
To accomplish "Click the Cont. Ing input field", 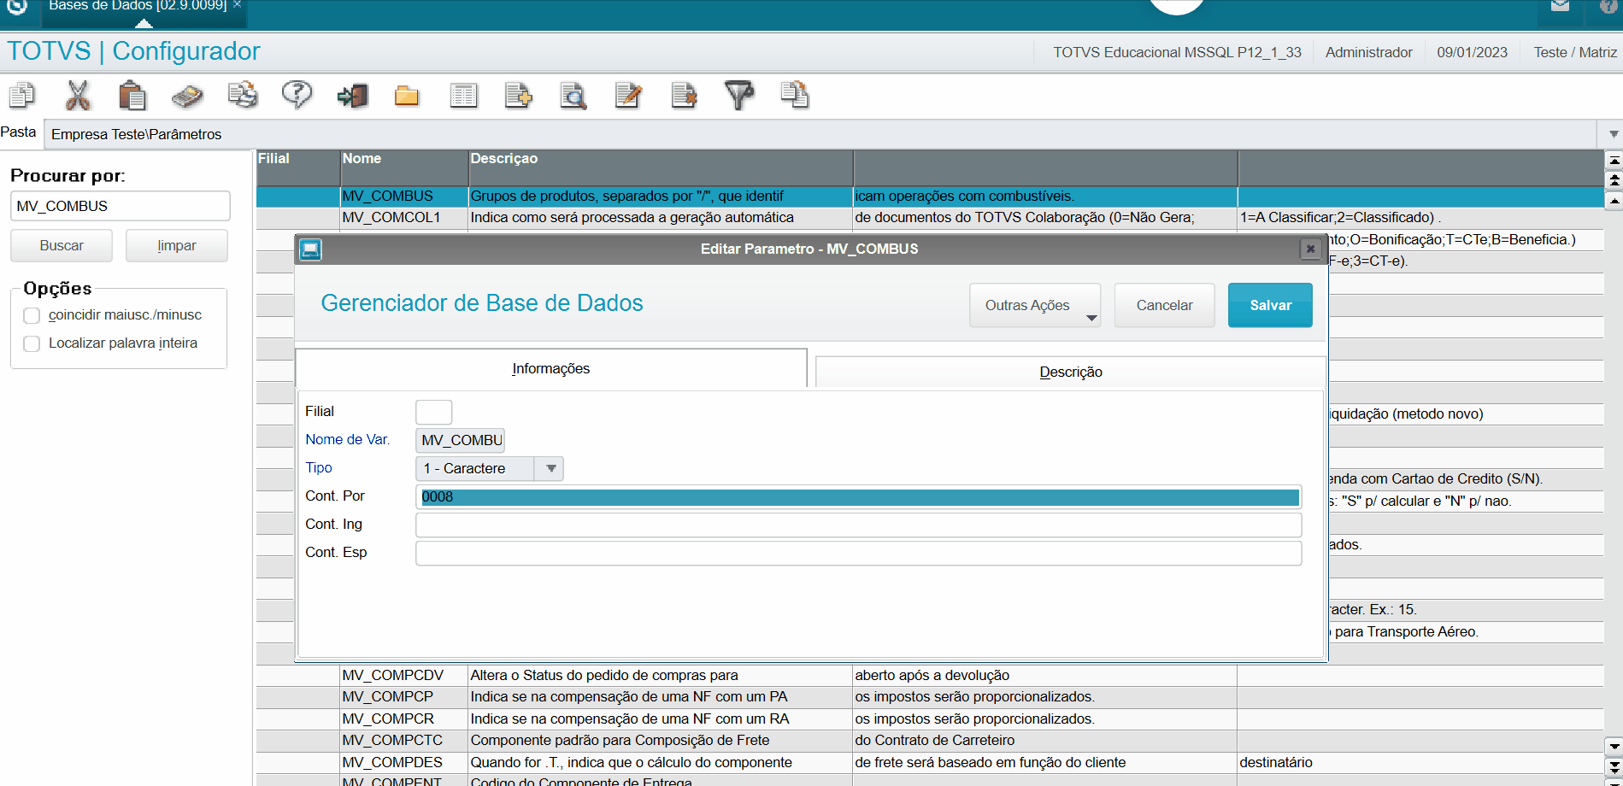I will click(x=858, y=525).
